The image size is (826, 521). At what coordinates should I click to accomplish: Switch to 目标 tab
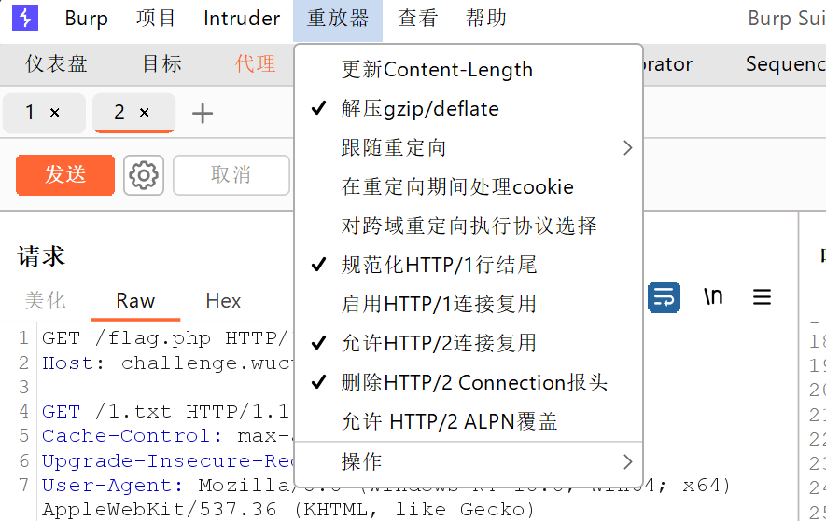tap(161, 64)
